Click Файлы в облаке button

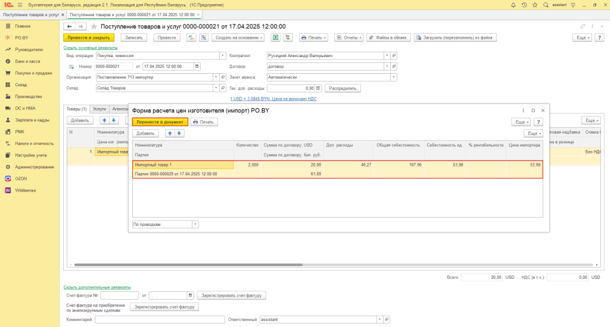388,37
